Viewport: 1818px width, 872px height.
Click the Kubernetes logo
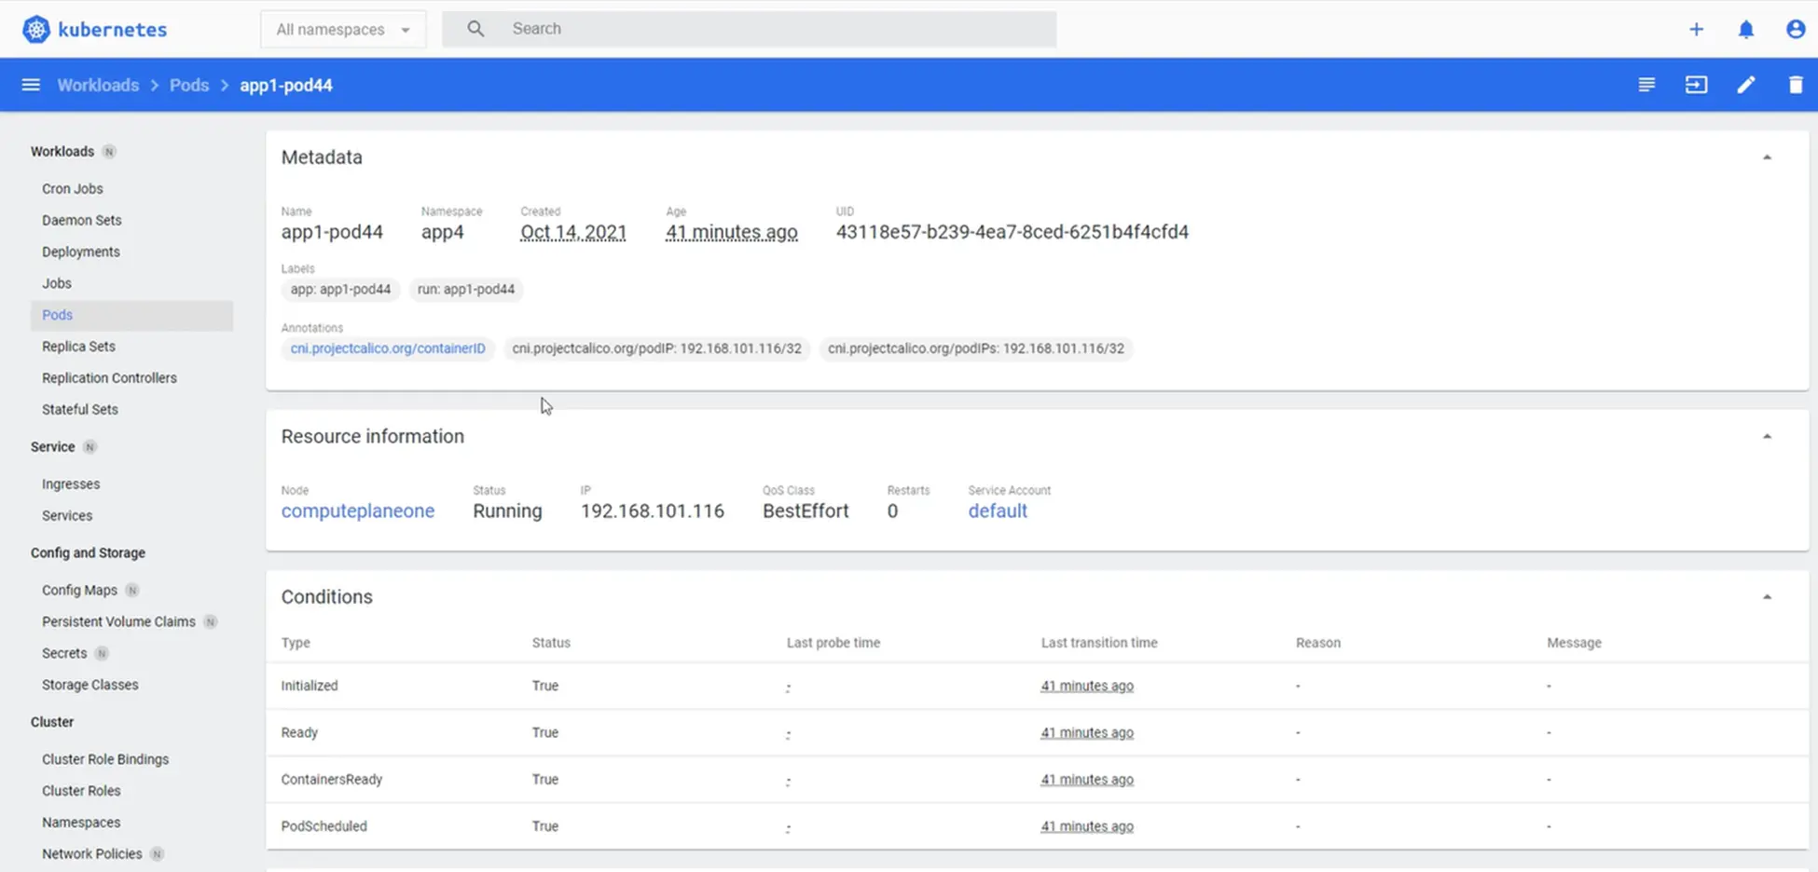coord(35,28)
